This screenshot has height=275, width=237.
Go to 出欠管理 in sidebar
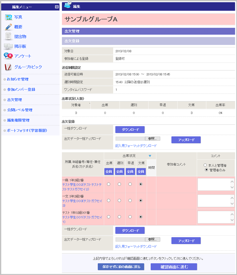click(x=14, y=100)
